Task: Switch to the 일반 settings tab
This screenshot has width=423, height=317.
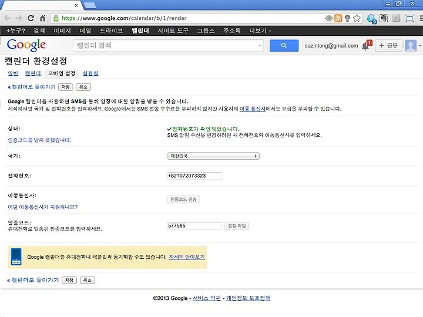Action: coord(13,73)
